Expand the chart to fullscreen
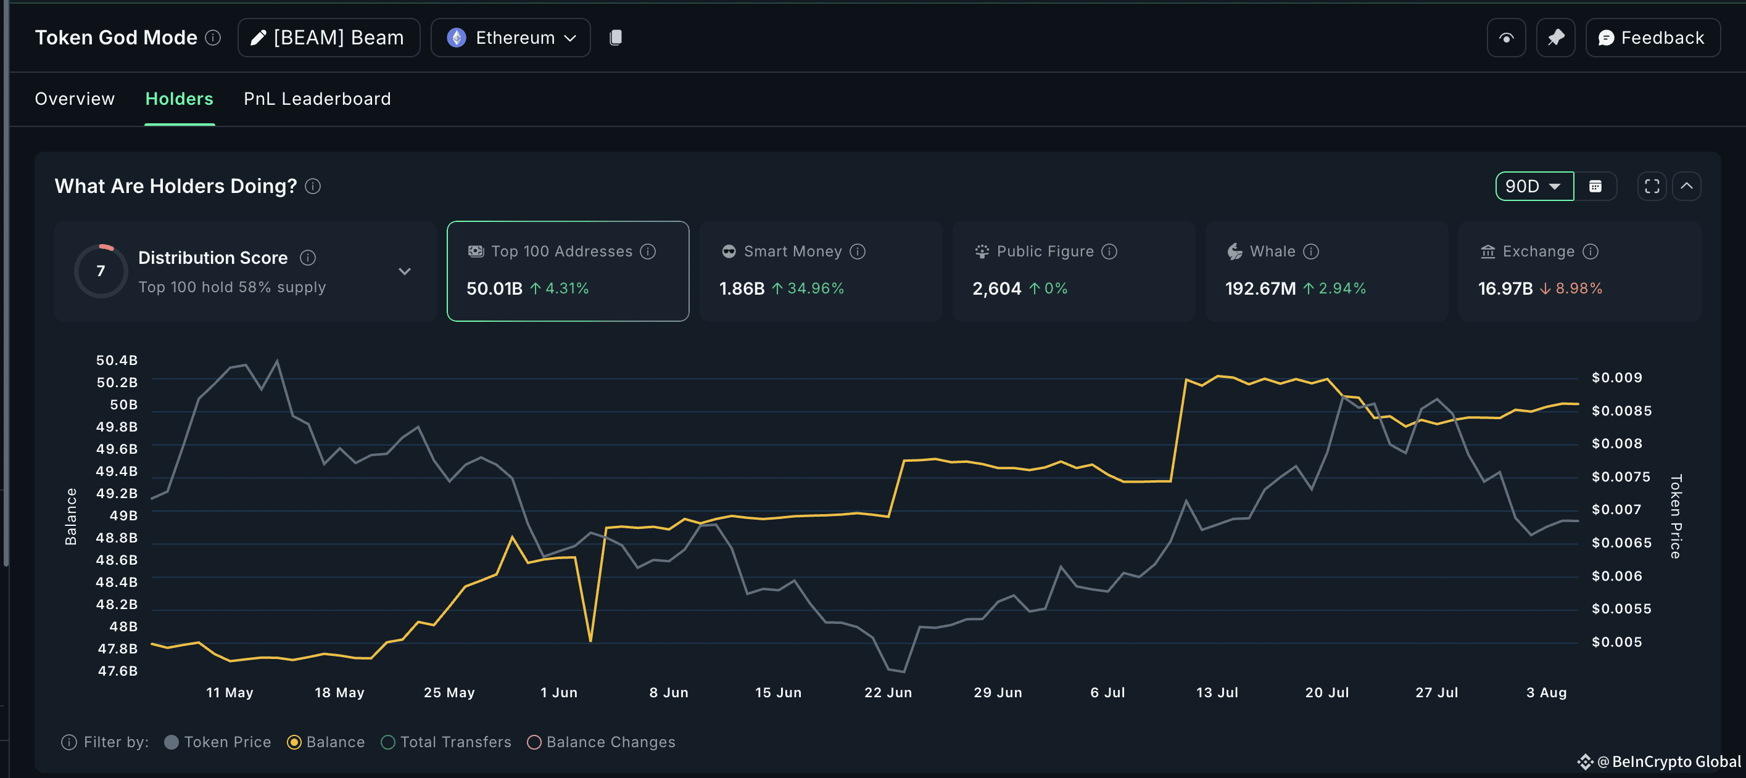The image size is (1746, 778). tap(1652, 186)
